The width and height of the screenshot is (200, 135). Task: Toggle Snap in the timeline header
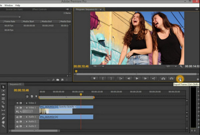click(27, 96)
